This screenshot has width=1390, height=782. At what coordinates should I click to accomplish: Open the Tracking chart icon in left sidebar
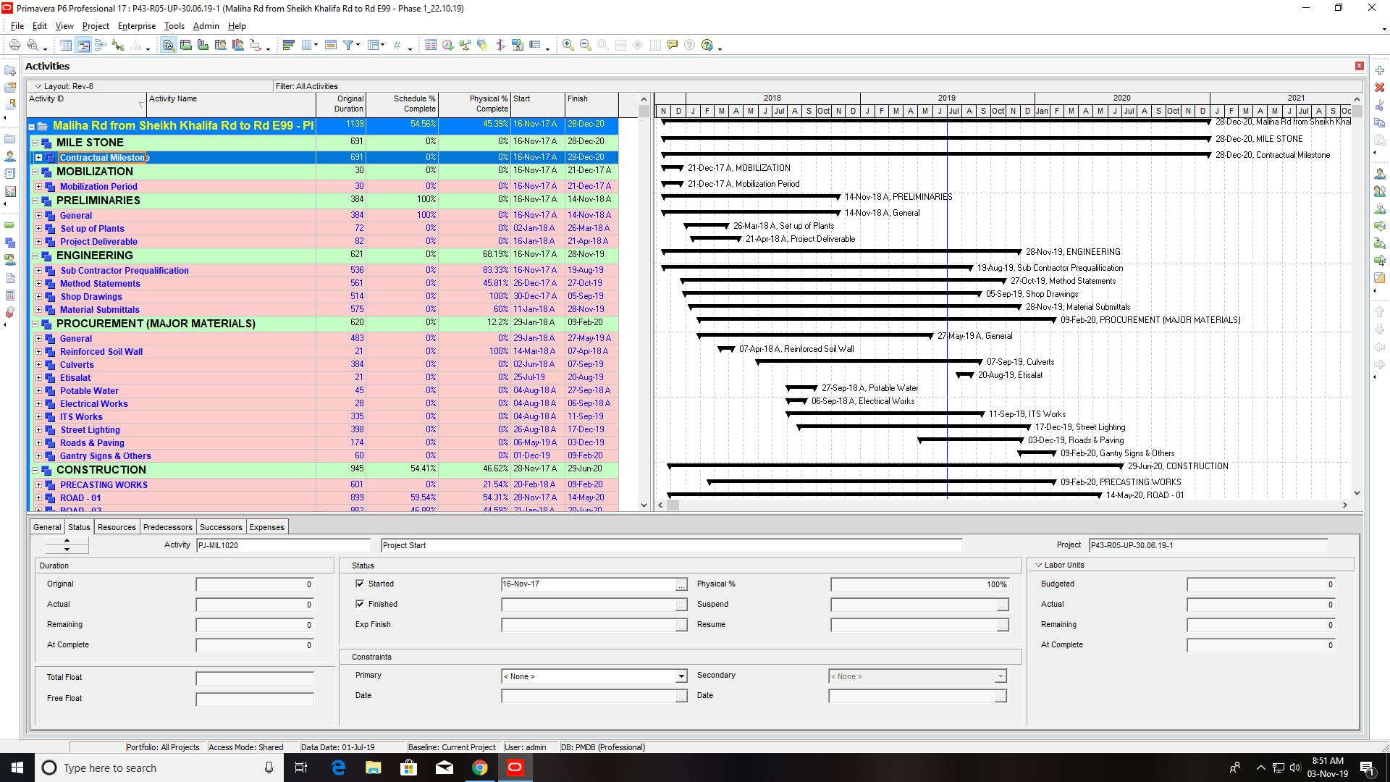10,192
